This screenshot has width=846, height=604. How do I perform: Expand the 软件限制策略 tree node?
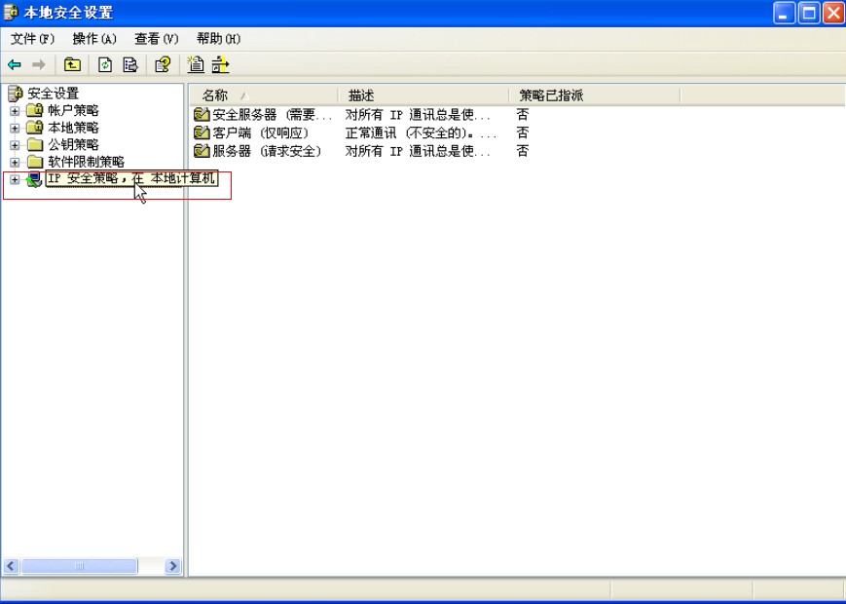tap(15, 163)
